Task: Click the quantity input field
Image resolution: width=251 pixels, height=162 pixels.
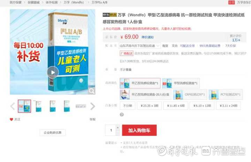Action: pos(111,130)
